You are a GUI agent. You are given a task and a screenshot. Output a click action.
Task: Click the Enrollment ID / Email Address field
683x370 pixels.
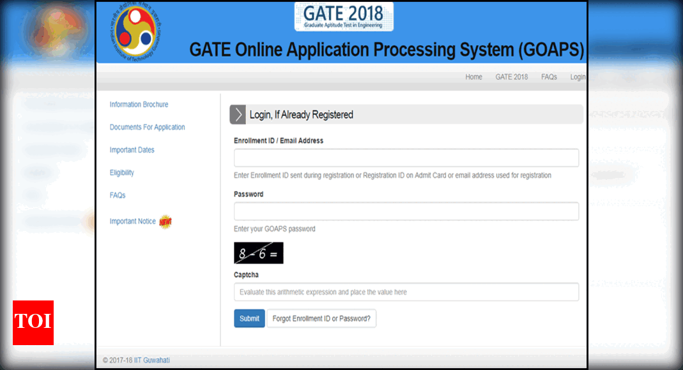(406, 158)
